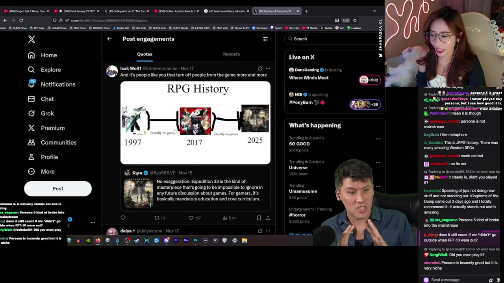Go to Home in X sidebar
The image size is (504, 283).
click(43, 55)
